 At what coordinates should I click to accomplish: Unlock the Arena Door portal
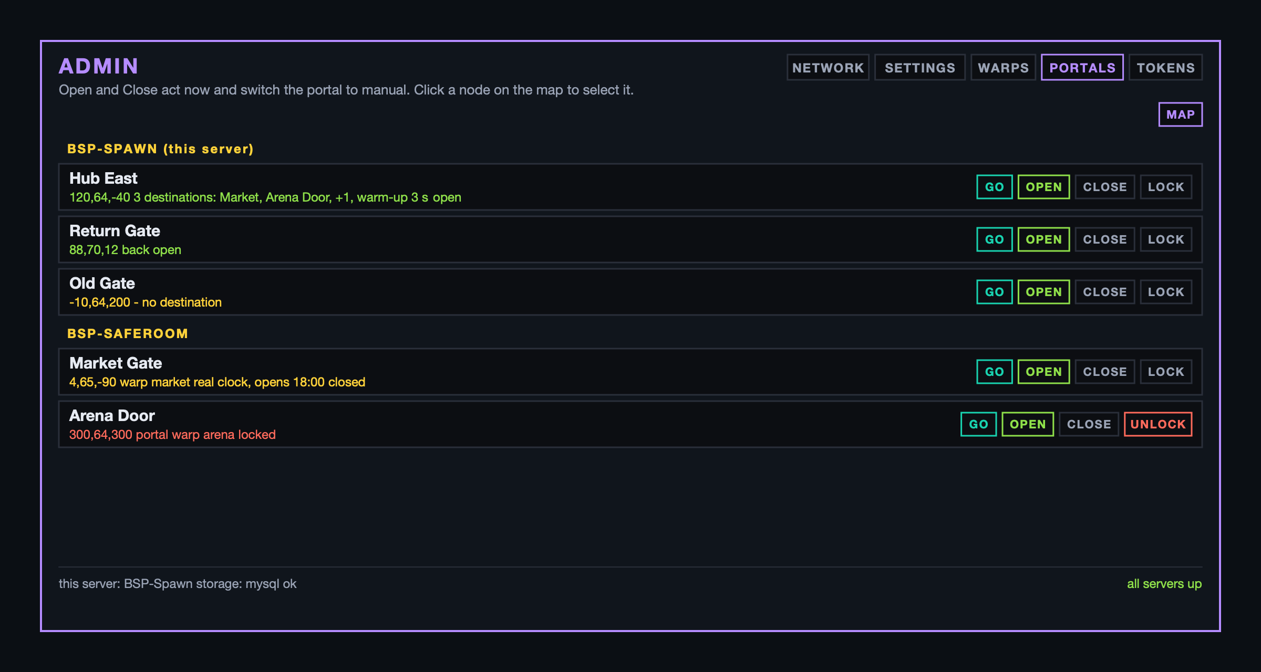[1158, 424]
